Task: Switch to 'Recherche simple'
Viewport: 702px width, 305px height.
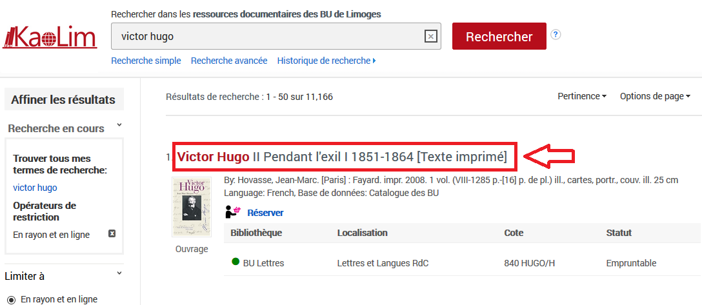Action: pos(146,61)
